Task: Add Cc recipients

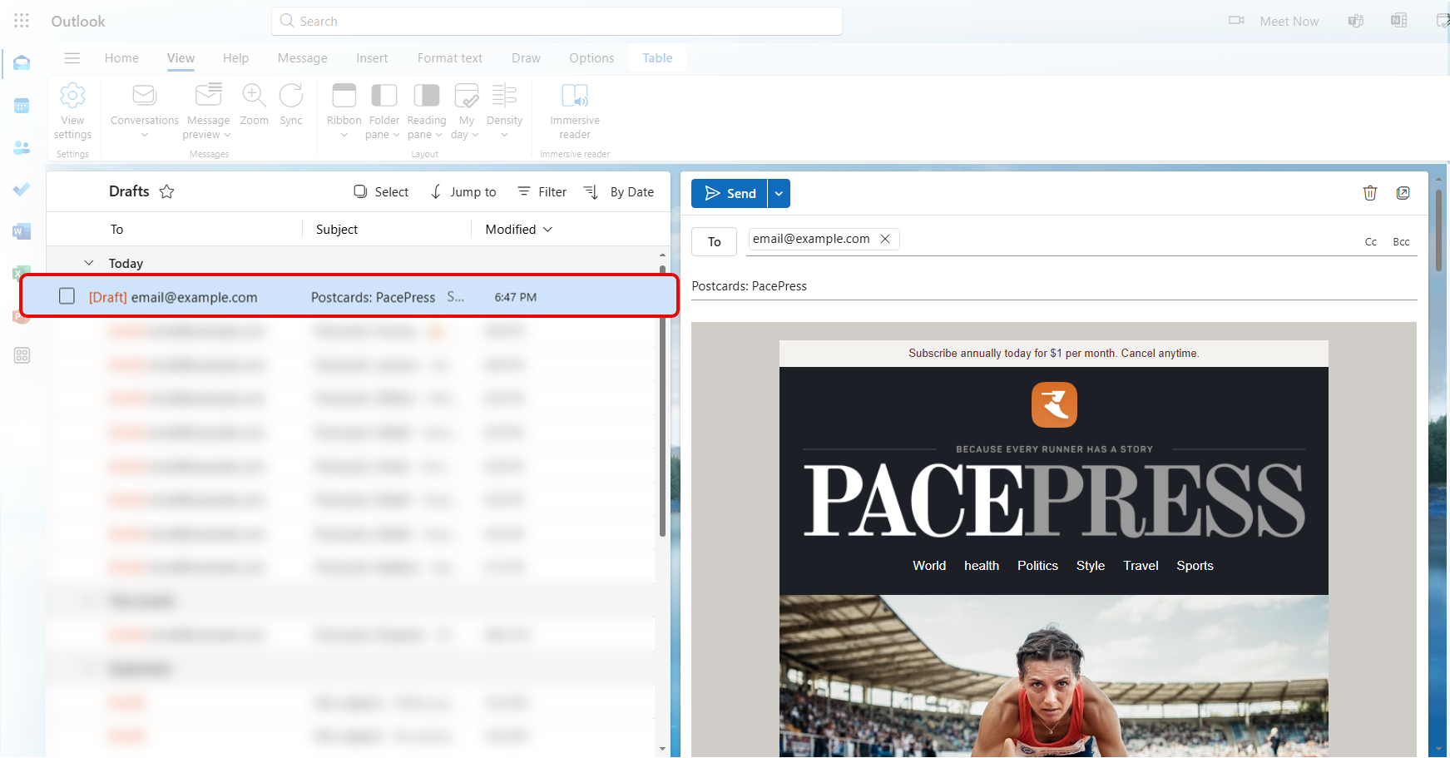Action: (x=1371, y=242)
